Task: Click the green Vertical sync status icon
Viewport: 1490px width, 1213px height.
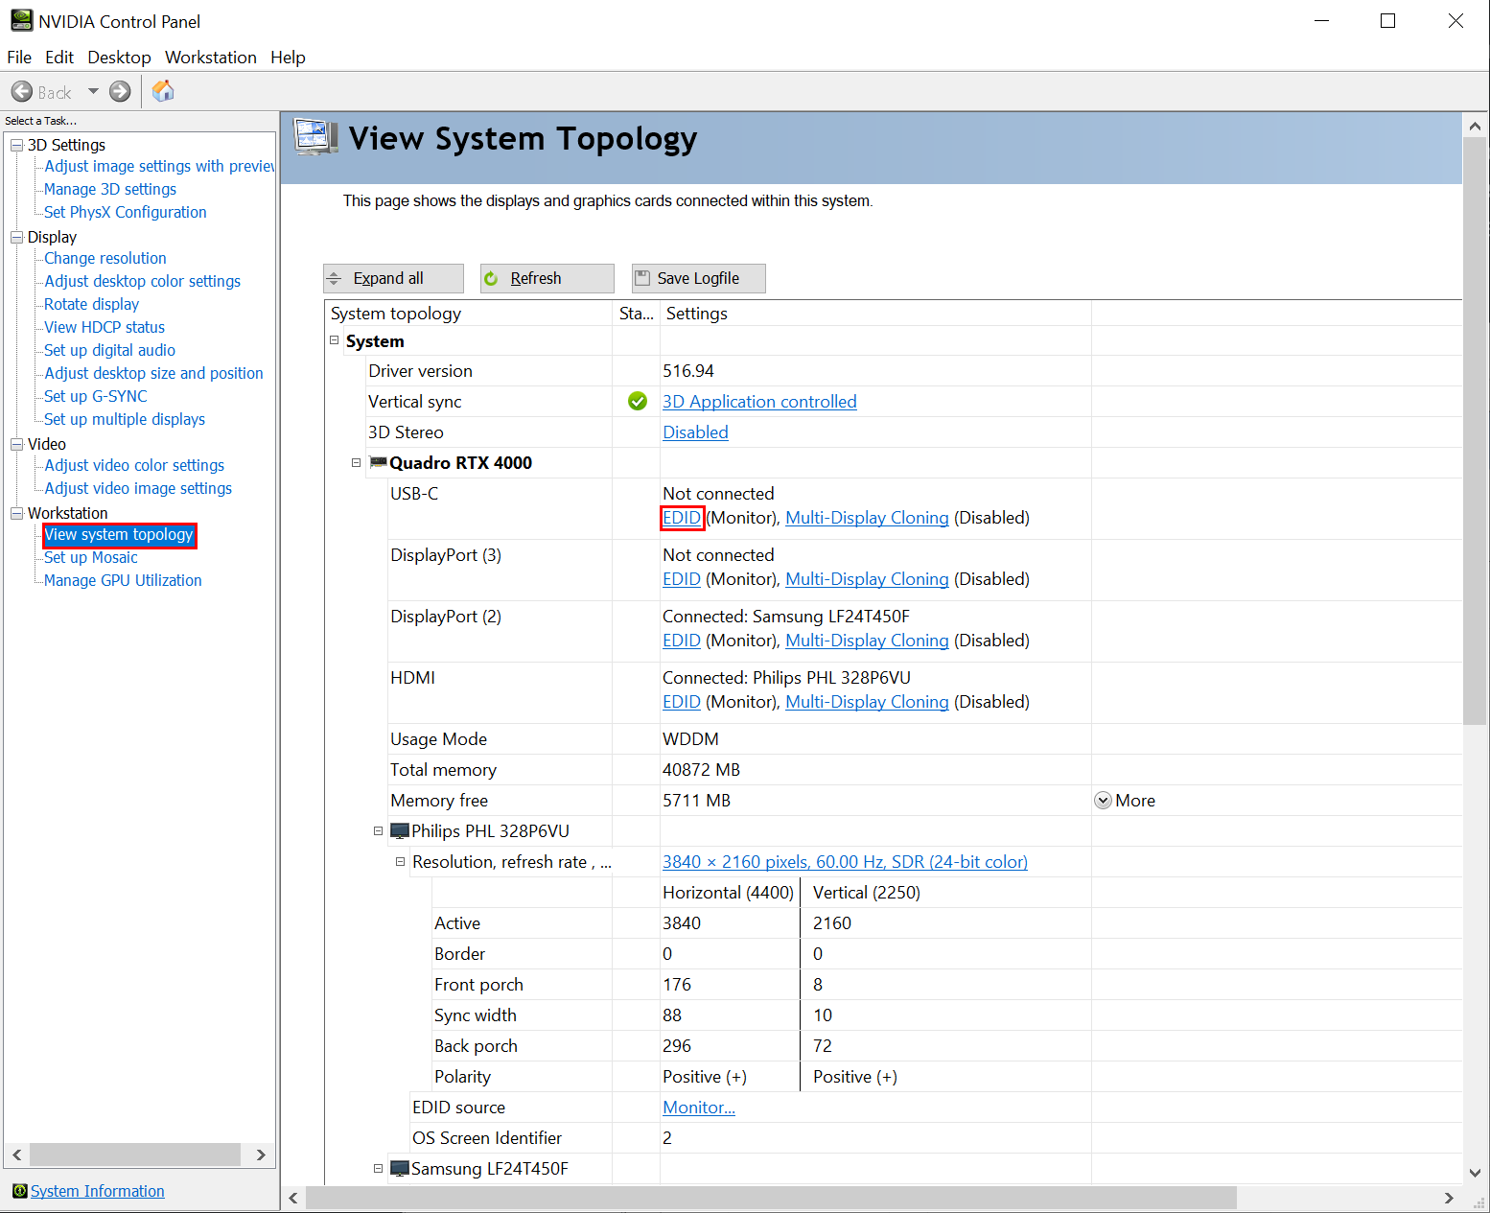Action: [x=638, y=402]
